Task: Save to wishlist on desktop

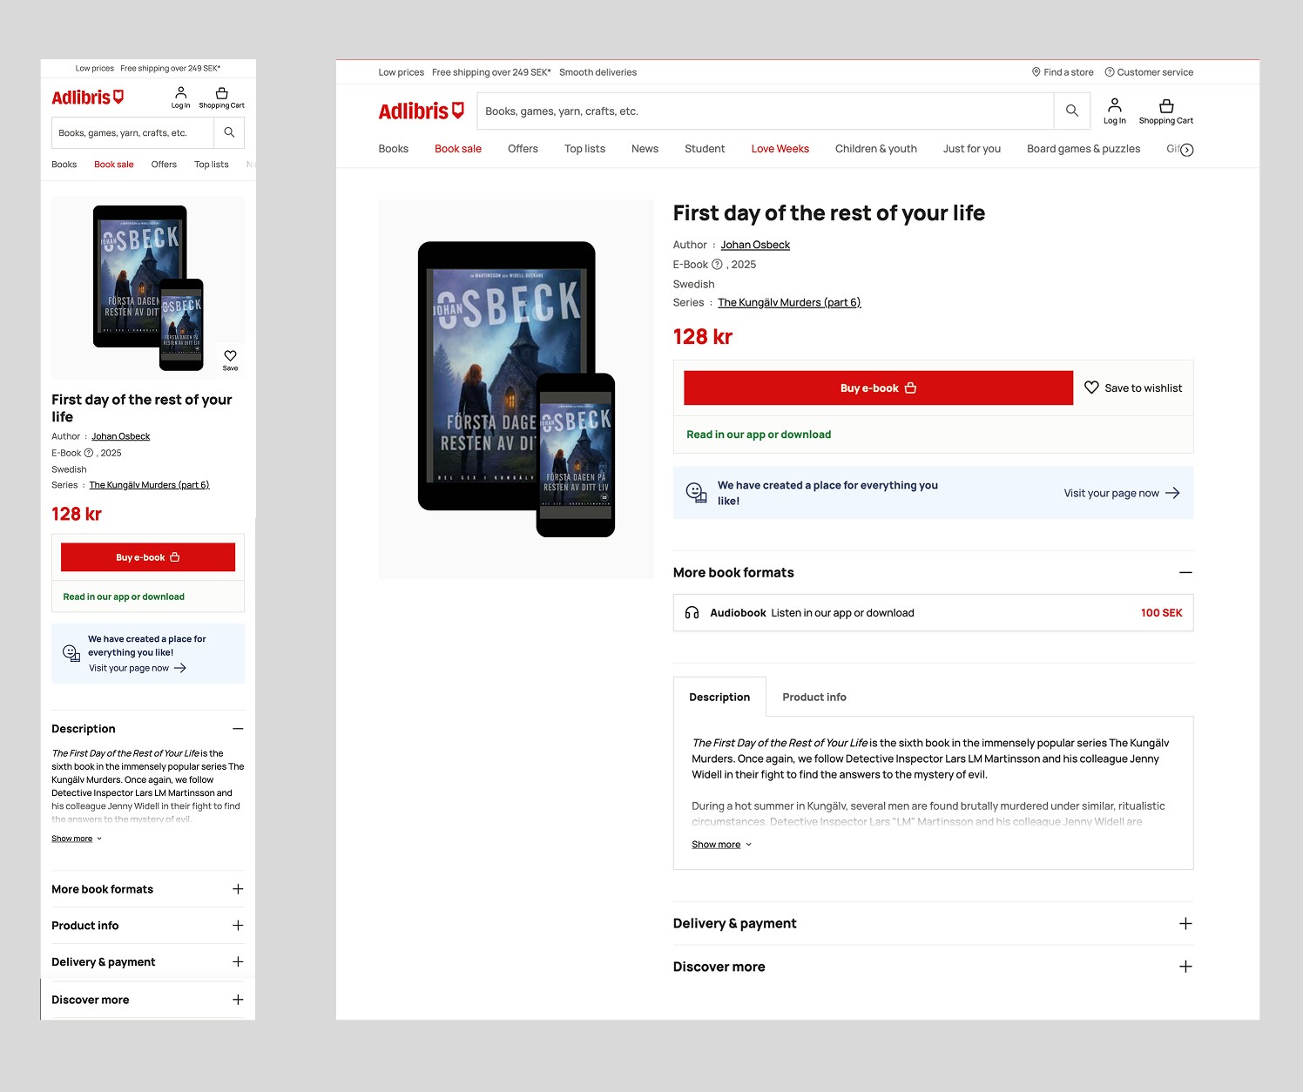Action: tap(1133, 388)
